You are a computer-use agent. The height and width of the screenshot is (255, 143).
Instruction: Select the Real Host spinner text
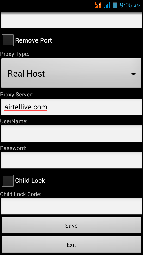tap(26, 74)
